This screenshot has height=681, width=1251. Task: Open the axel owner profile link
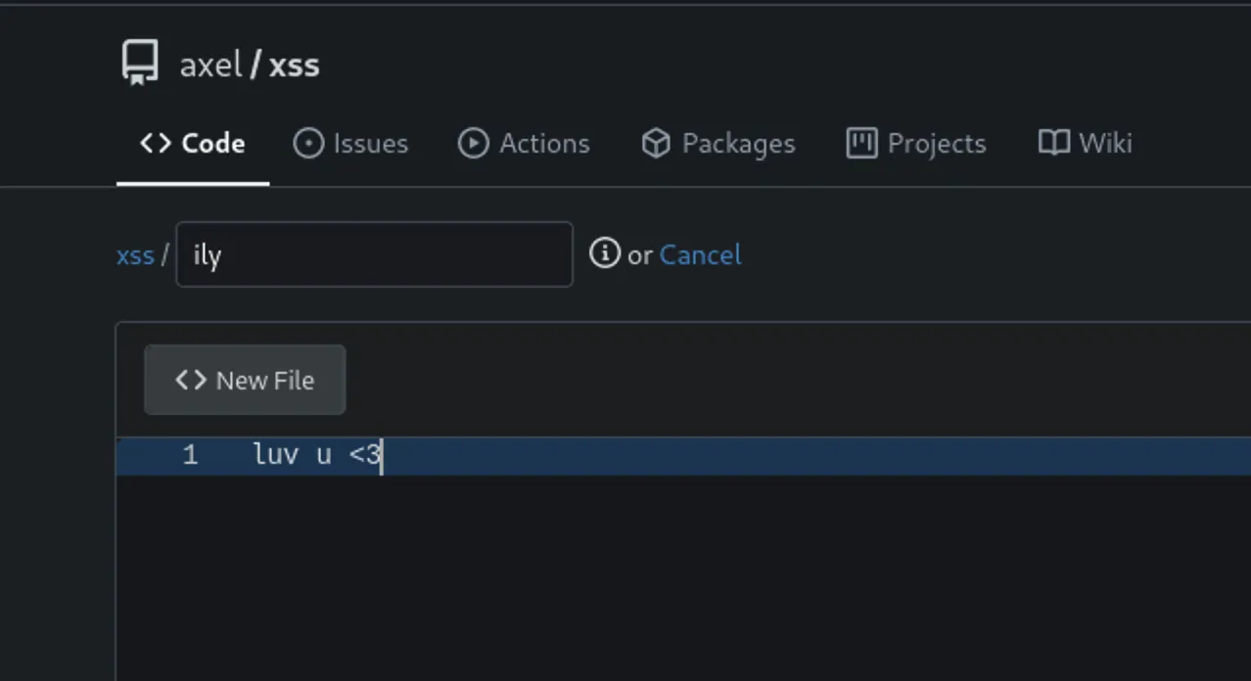click(x=210, y=65)
